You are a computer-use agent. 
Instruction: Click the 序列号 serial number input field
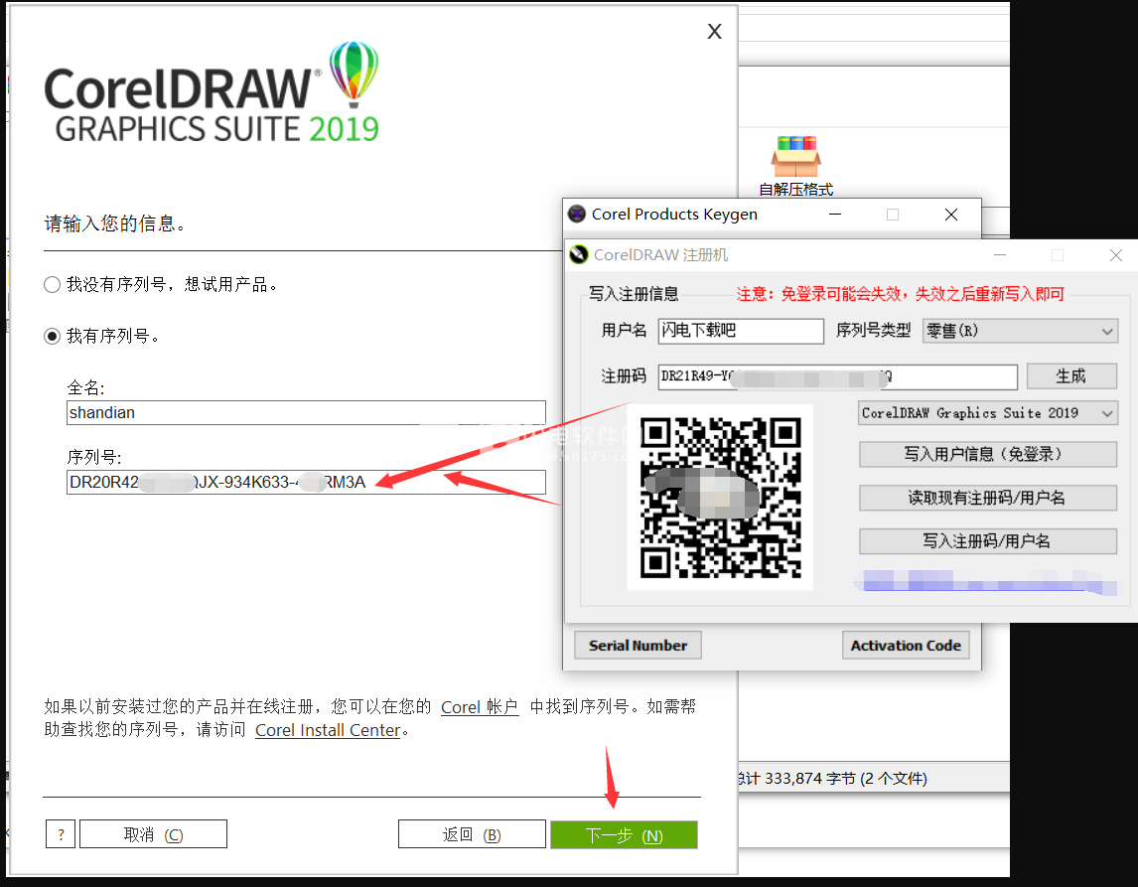(x=306, y=482)
